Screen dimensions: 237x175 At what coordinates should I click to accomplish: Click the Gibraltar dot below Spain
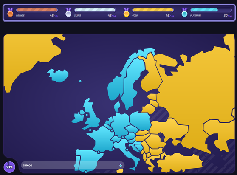86,172
